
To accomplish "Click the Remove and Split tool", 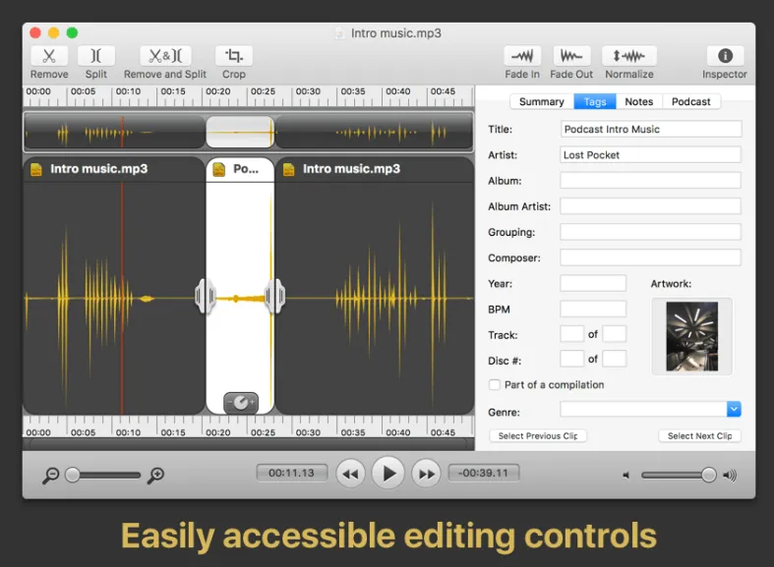I will pos(165,56).
